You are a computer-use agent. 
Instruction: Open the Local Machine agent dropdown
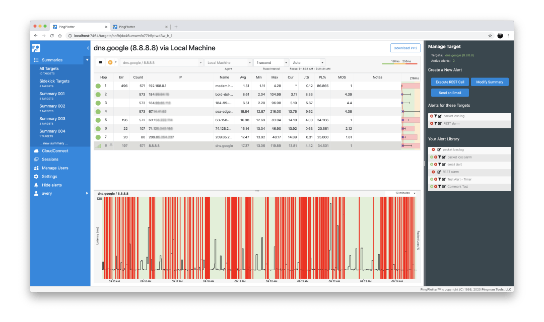tap(228, 62)
